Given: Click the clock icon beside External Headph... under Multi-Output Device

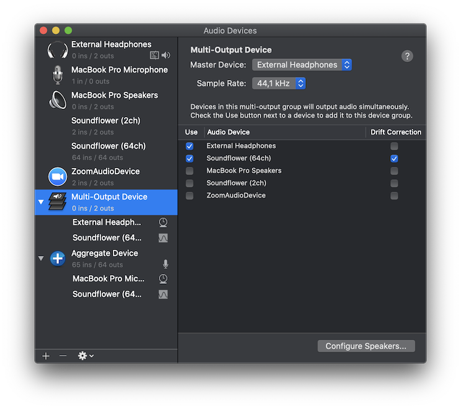Looking at the screenshot, I should click(x=163, y=222).
